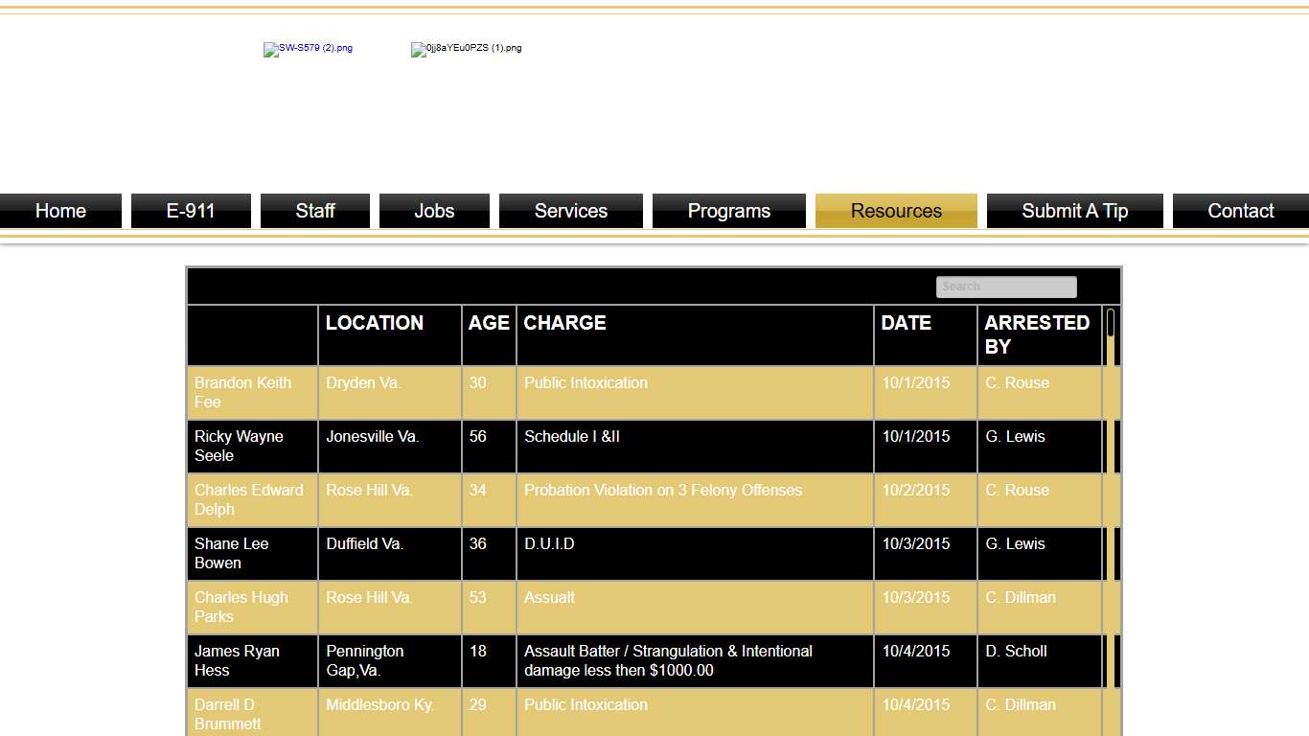Click the DATE column header
The height and width of the screenshot is (736, 1309).
point(907,323)
